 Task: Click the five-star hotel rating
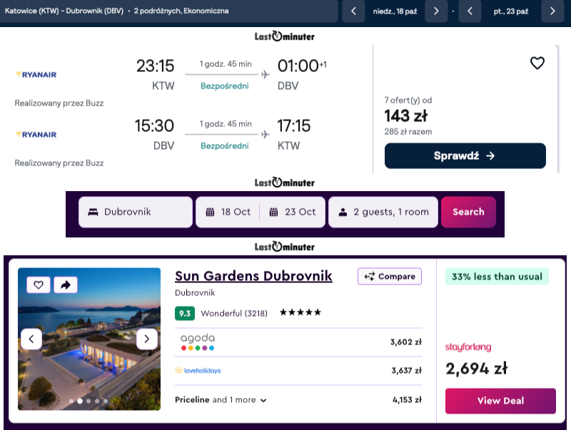coord(300,312)
